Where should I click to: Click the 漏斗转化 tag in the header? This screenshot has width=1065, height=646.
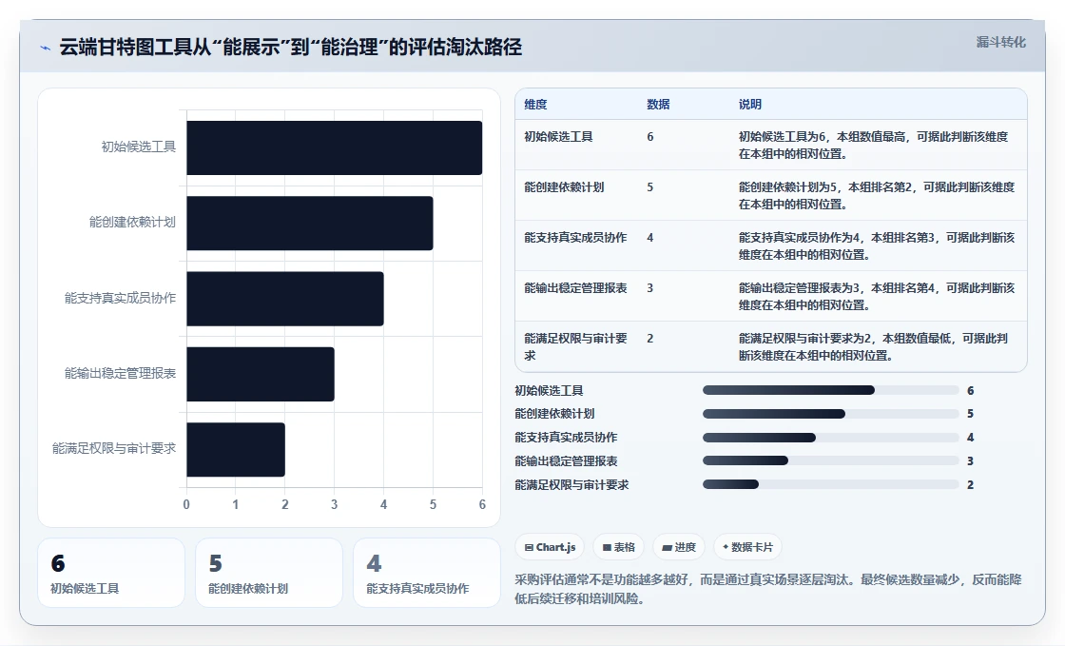click(1000, 42)
